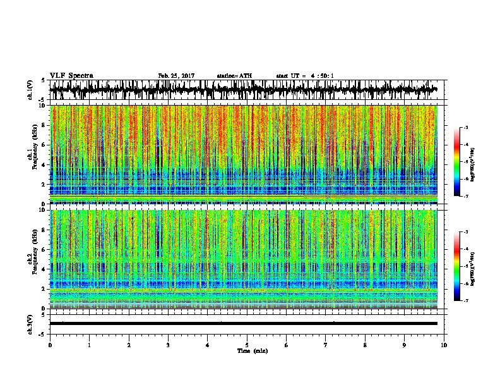Image resolution: width=500 pixels, height=387 pixels.
Task: Click the ch.2 spectrogram plot
Action: (x=244, y=259)
